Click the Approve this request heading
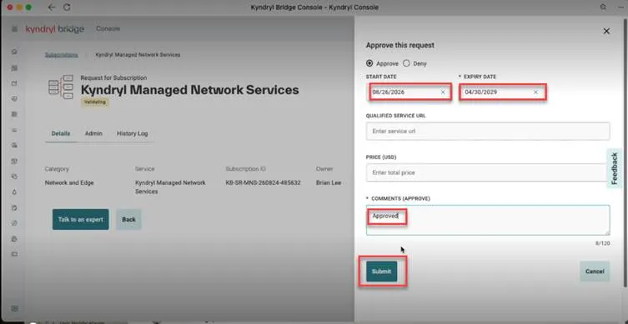The width and height of the screenshot is (628, 324). tap(399, 45)
